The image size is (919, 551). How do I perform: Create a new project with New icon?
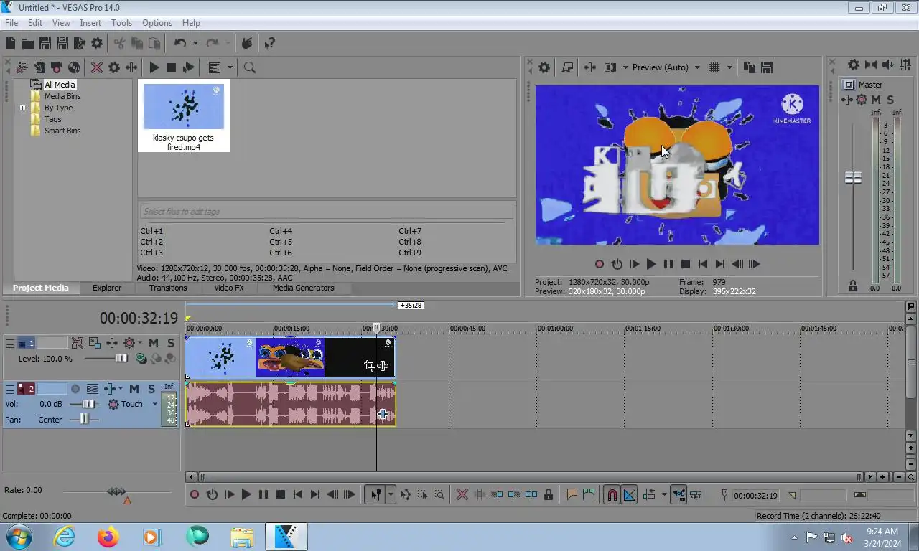click(11, 44)
